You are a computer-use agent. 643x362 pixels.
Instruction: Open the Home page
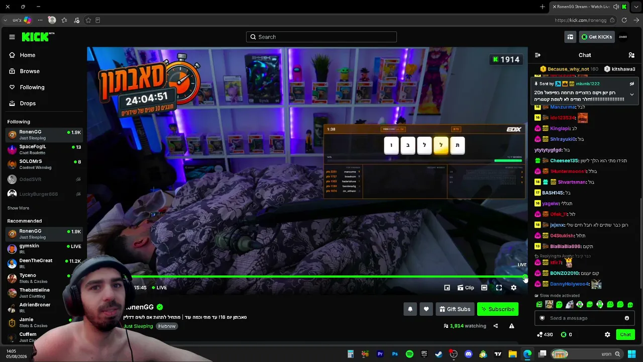tap(23, 55)
